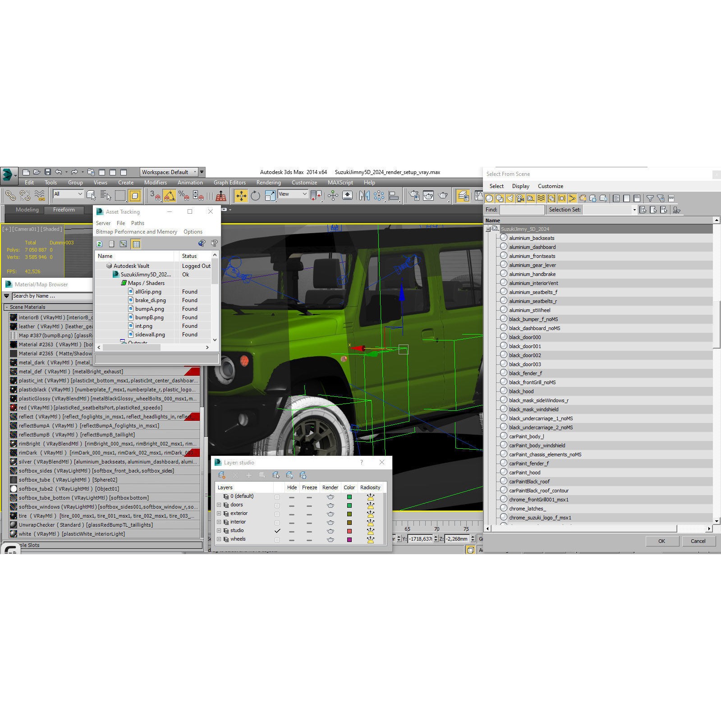Switch to the Freeform ribbon tab
The height and width of the screenshot is (721, 721).
[x=64, y=210]
